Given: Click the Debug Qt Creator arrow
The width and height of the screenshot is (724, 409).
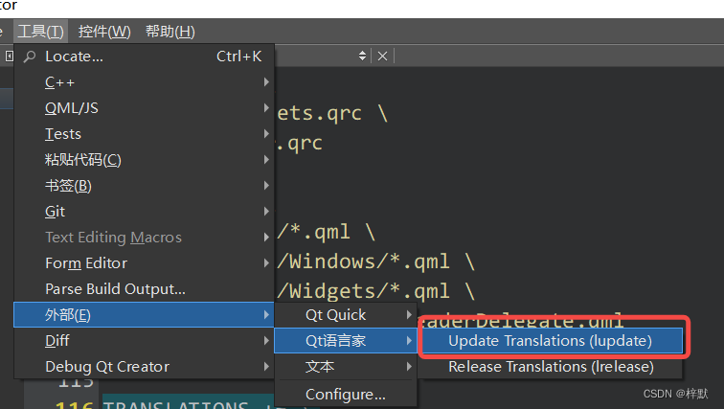Looking at the screenshot, I should click(x=266, y=367).
